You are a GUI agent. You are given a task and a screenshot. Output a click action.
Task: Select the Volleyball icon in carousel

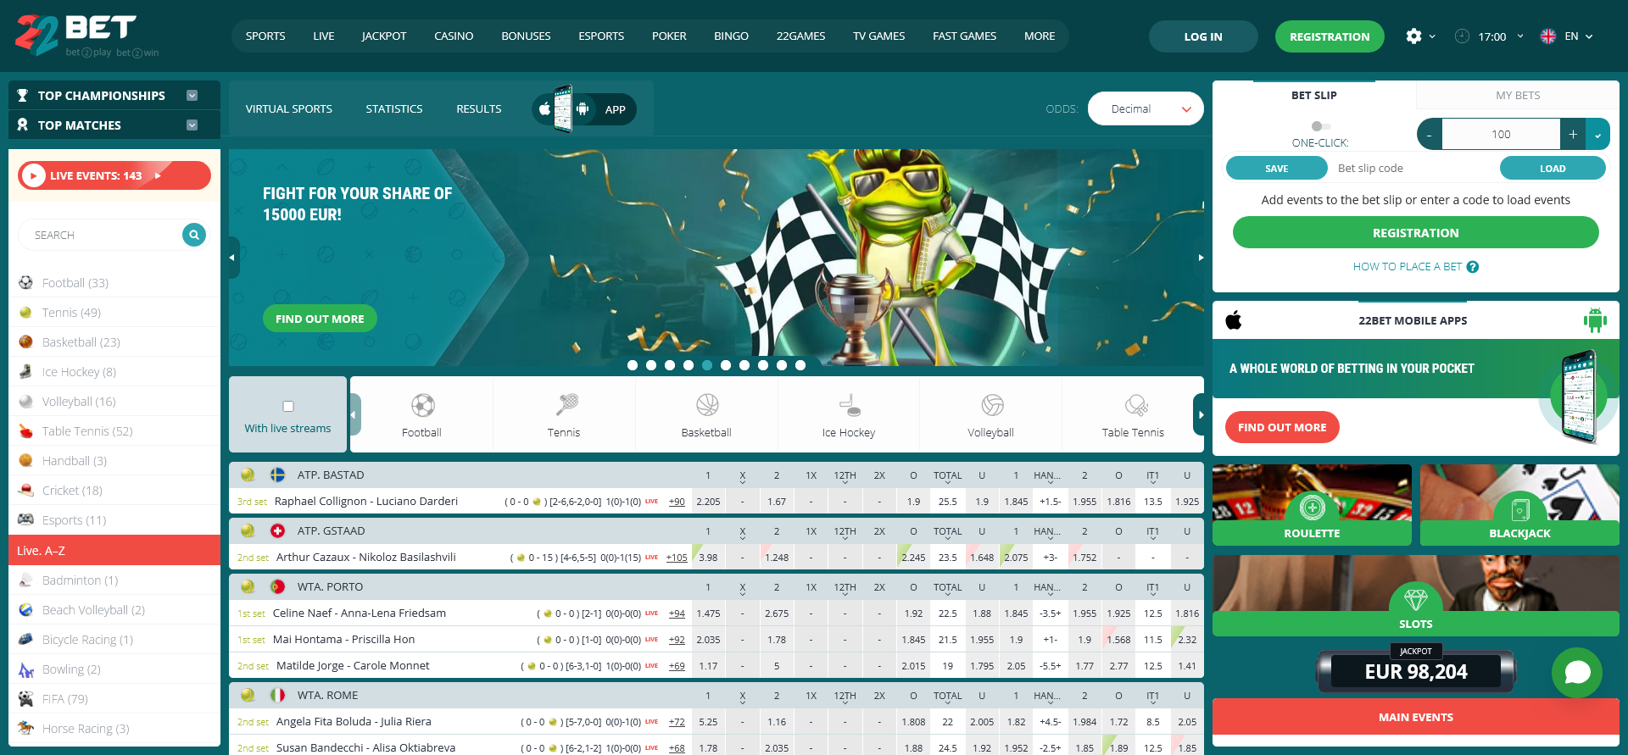tap(992, 405)
